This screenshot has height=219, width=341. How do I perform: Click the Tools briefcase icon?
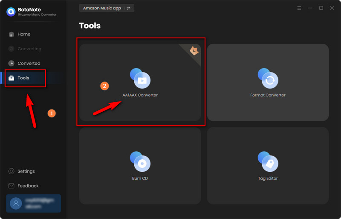tap(11, 78)
